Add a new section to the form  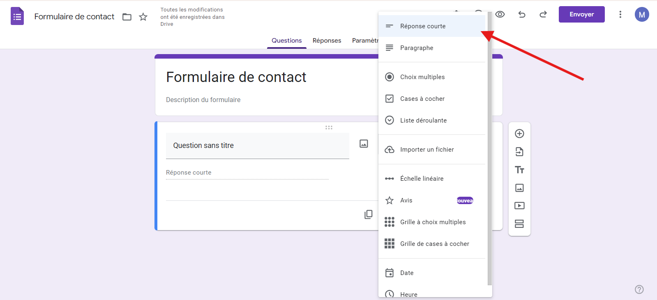(519, 224)
